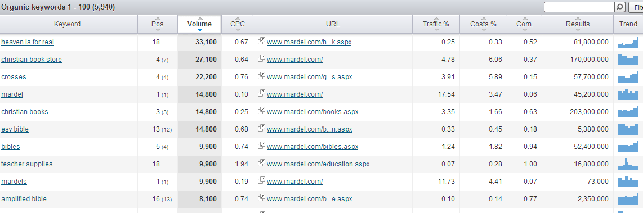Click the search magnifier icon

619,7
